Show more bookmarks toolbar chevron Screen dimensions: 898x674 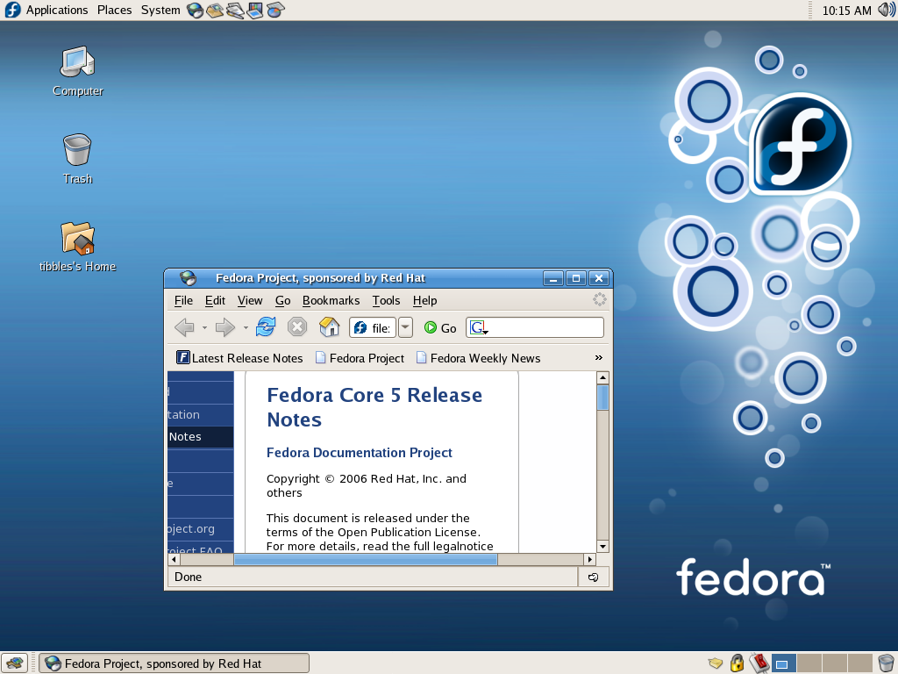(x=598, y=358)
